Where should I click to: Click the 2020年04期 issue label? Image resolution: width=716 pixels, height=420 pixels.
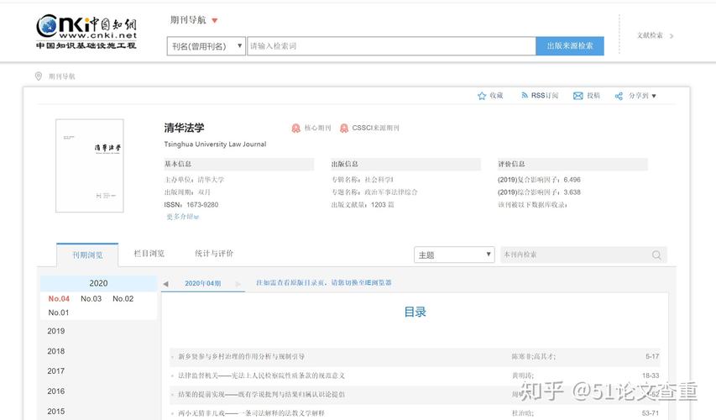203,283
